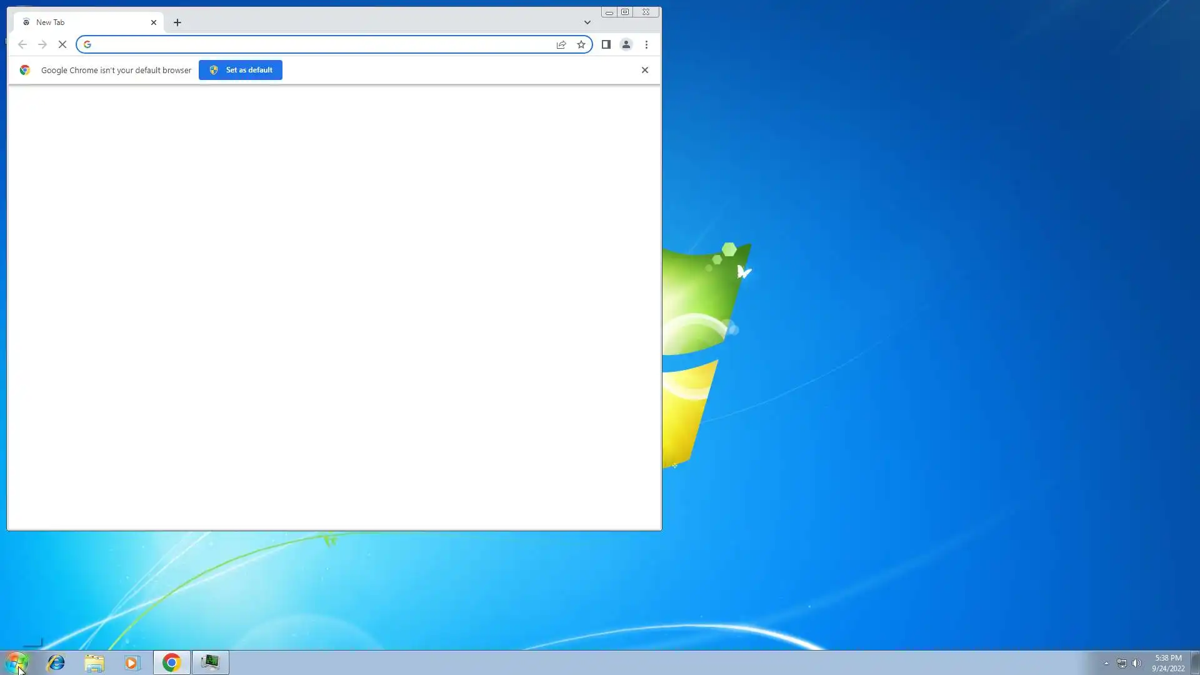Click the share page icon
The height and width of the screenshot is (675, 1200).
(561, 44)
